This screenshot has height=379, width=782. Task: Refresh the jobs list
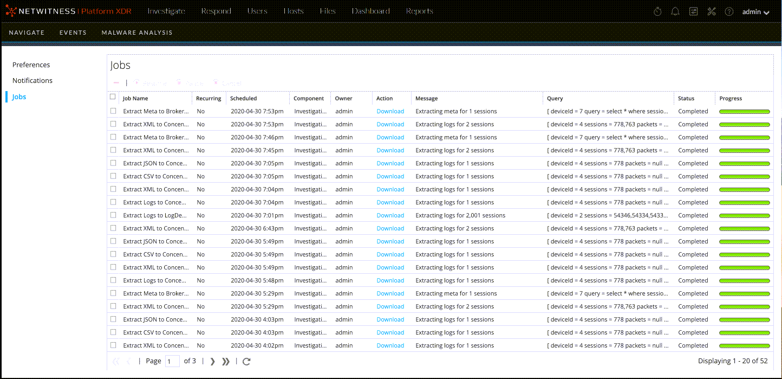(x=246, y=361)
